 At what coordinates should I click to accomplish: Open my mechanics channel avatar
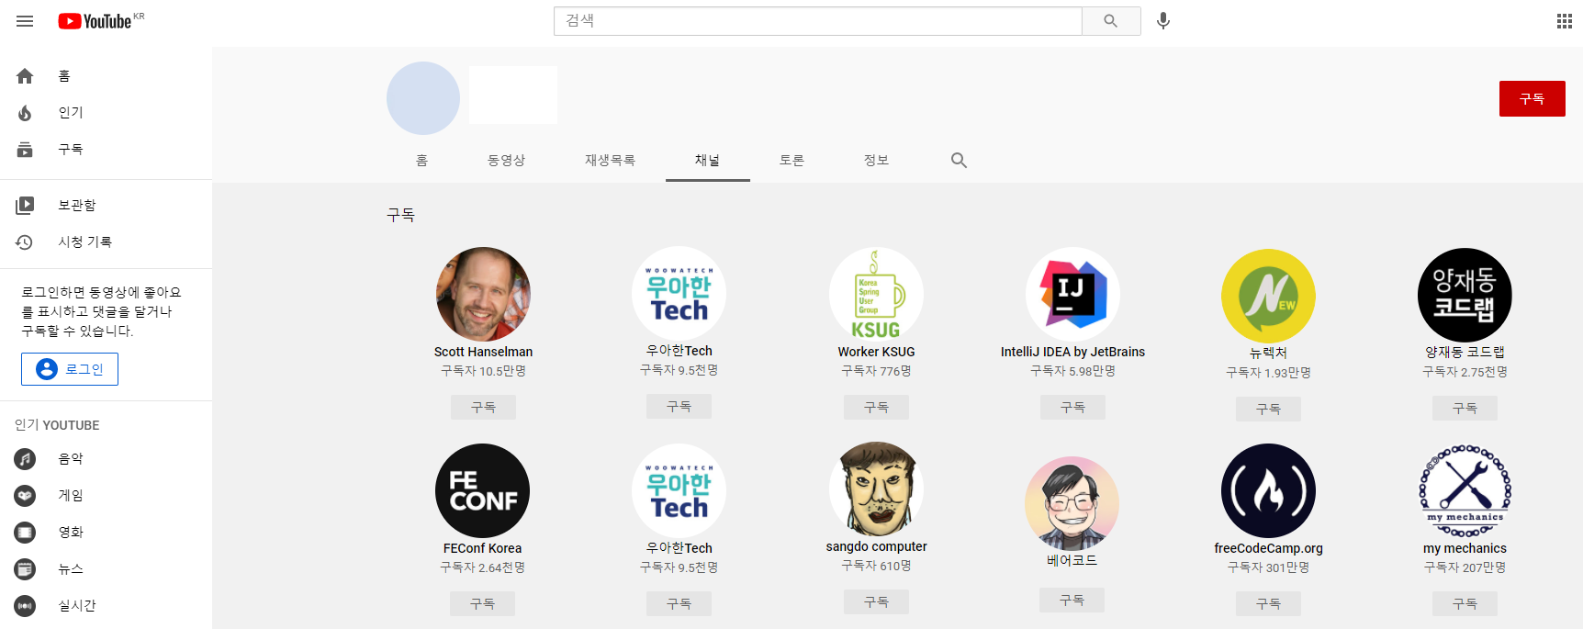[x=1465, y=490]
